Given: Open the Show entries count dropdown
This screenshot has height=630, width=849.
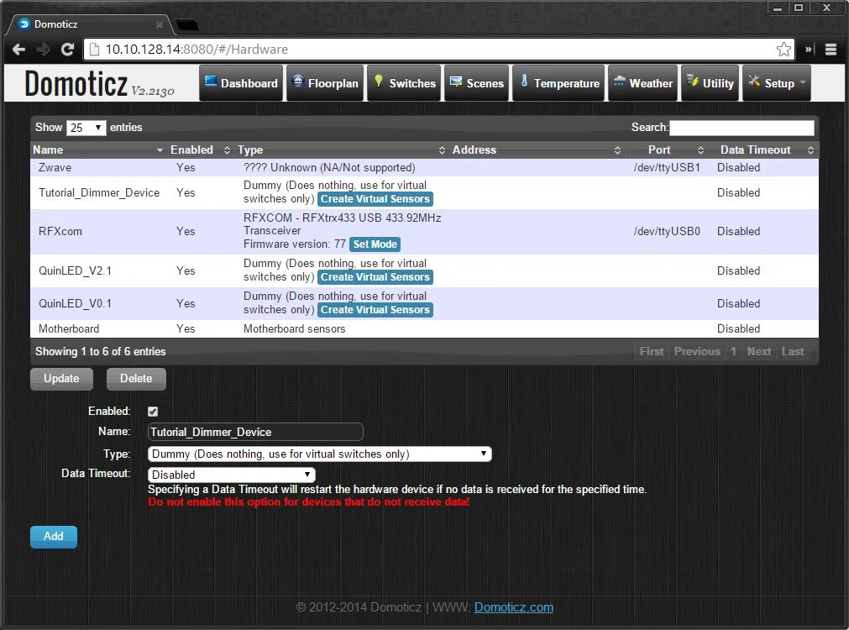Looking at the screenshot, I should coord(86,128).
